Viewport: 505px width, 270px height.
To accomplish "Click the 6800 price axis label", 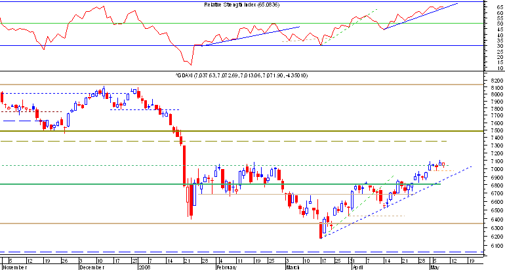I will pos(497,185).
